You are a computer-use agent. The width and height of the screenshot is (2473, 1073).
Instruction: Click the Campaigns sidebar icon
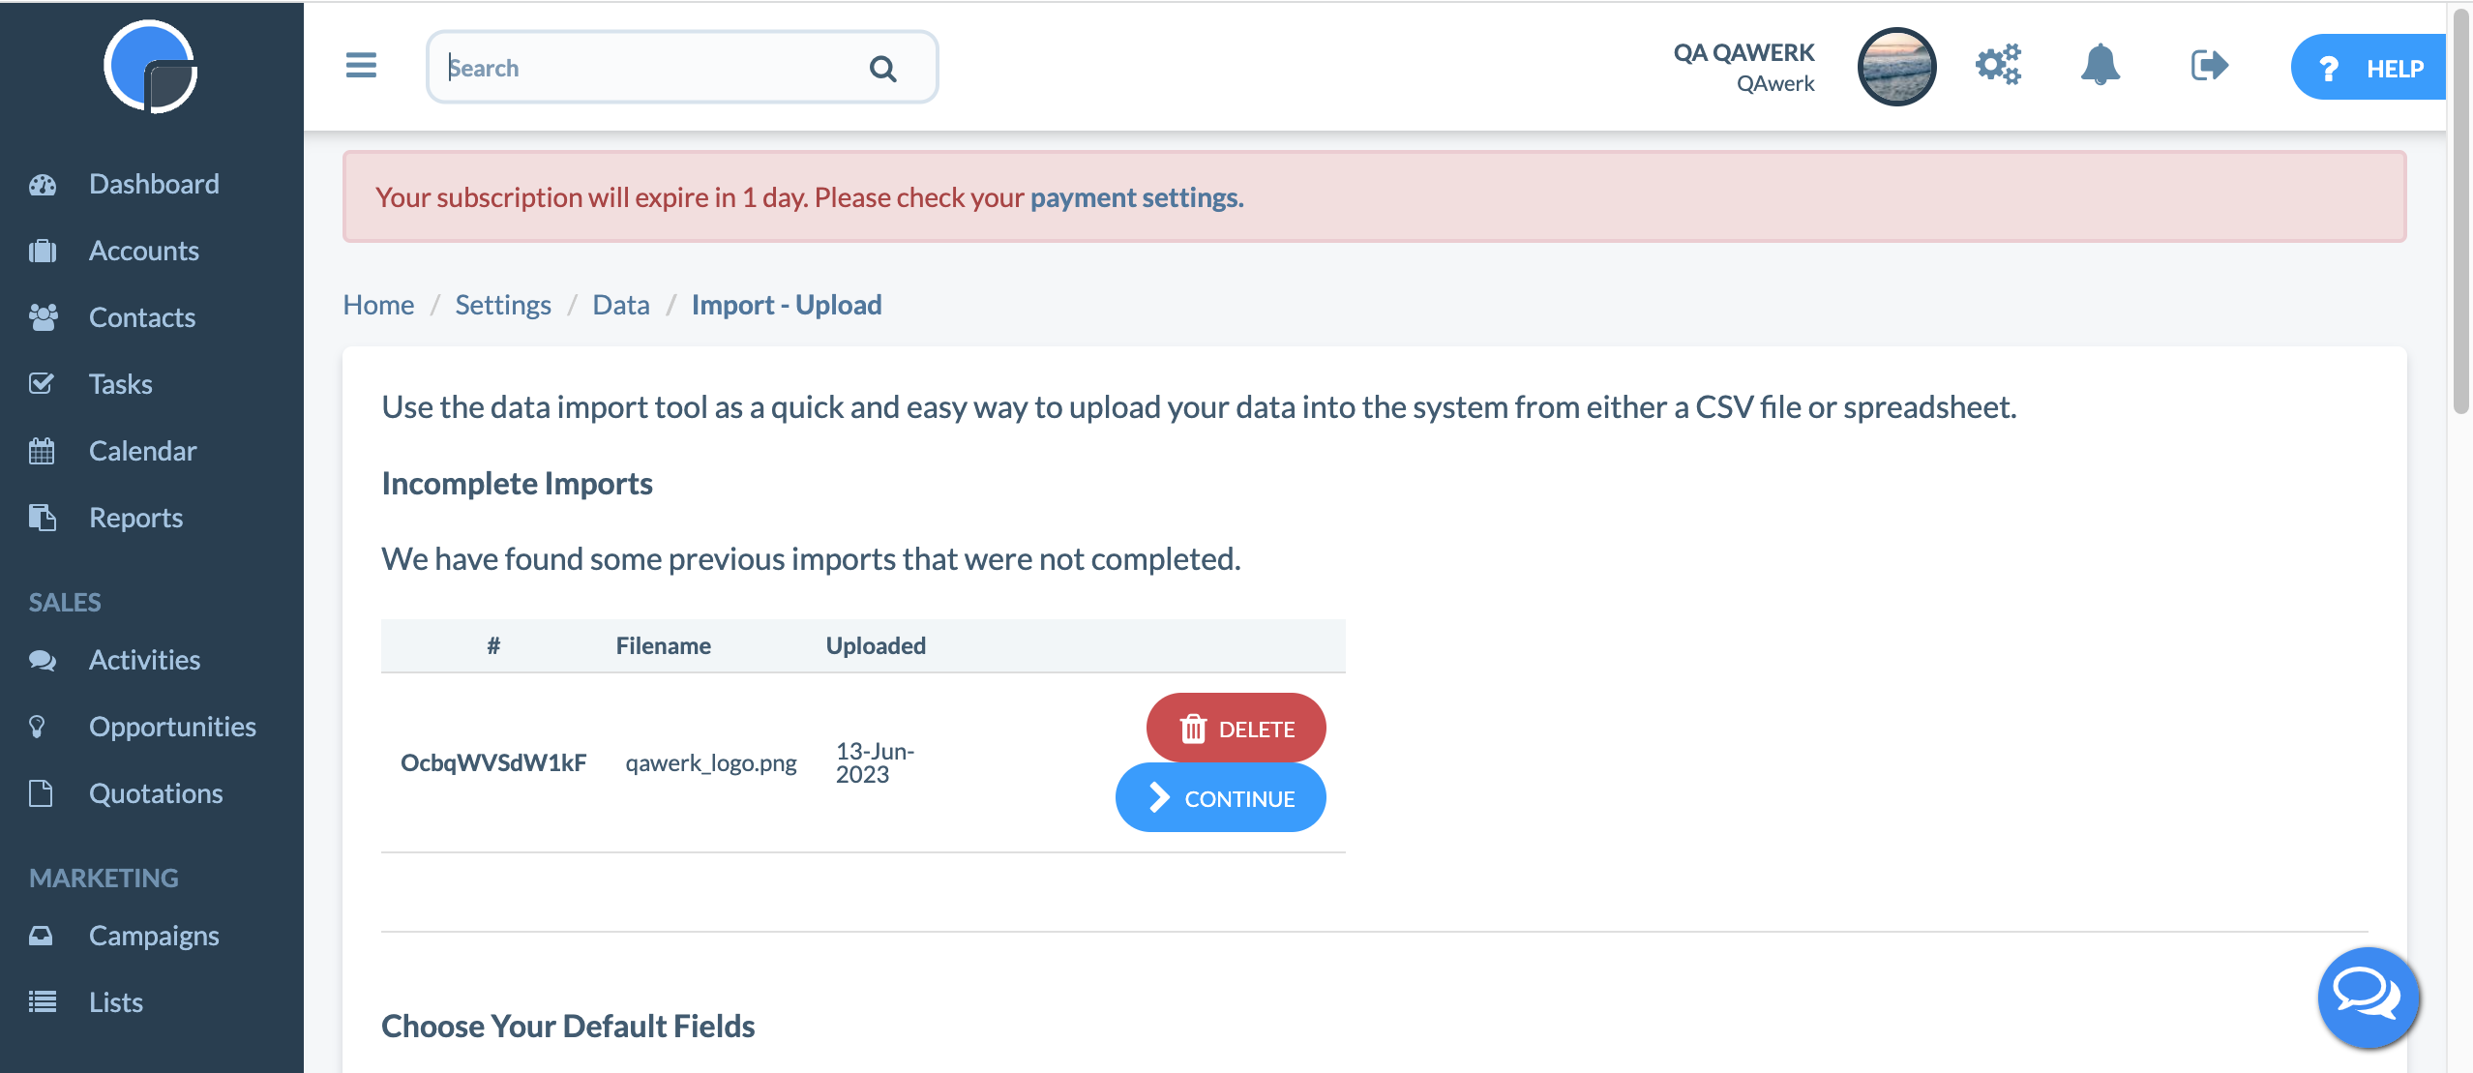coord(43,933)
